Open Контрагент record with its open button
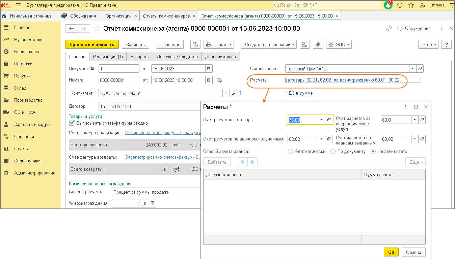The height and width of the screenshot is (260, 455). 233,93
